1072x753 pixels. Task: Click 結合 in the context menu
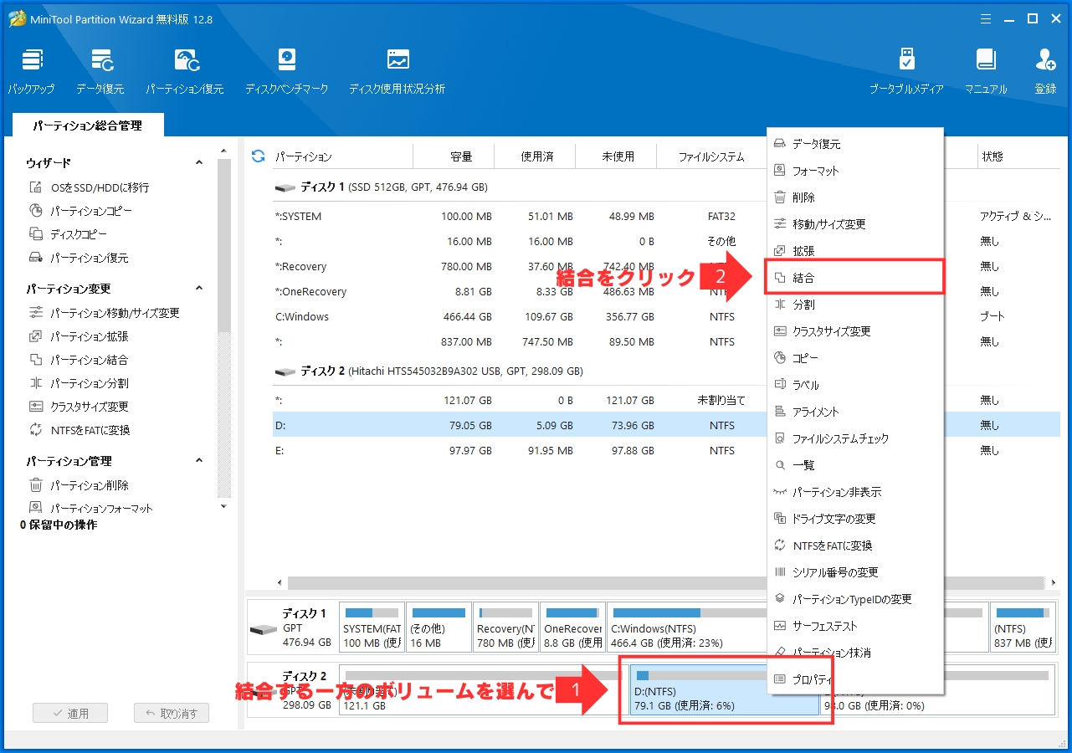click(855, 277)
